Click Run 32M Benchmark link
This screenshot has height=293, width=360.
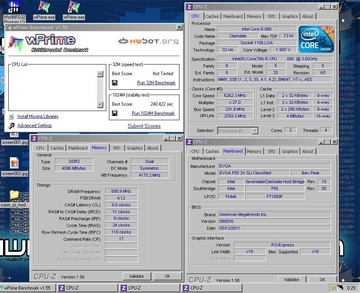pyautogui.click(x=156, y=83)
